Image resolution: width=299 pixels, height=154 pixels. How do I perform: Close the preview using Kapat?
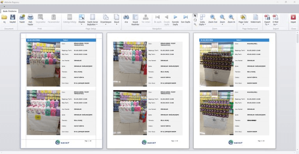coord(293,19)
